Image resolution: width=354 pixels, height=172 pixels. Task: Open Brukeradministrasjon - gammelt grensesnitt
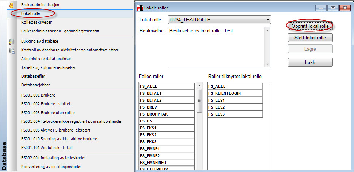(x=60, y=31)
